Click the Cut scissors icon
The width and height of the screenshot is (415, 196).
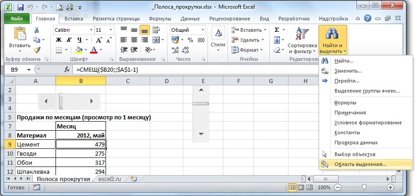pos(37,30)
